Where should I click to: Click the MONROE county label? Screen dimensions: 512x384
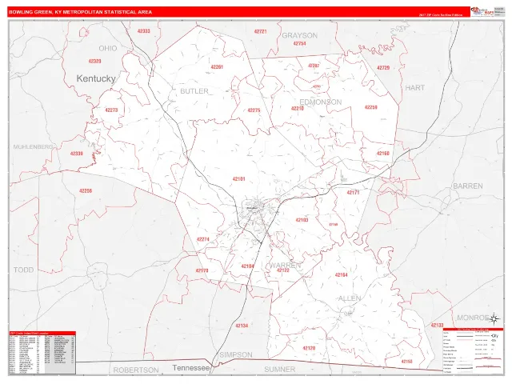click(473, 318)
